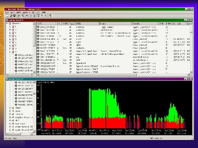
Task: Click the help question mark icon
Action: [50, 16]
